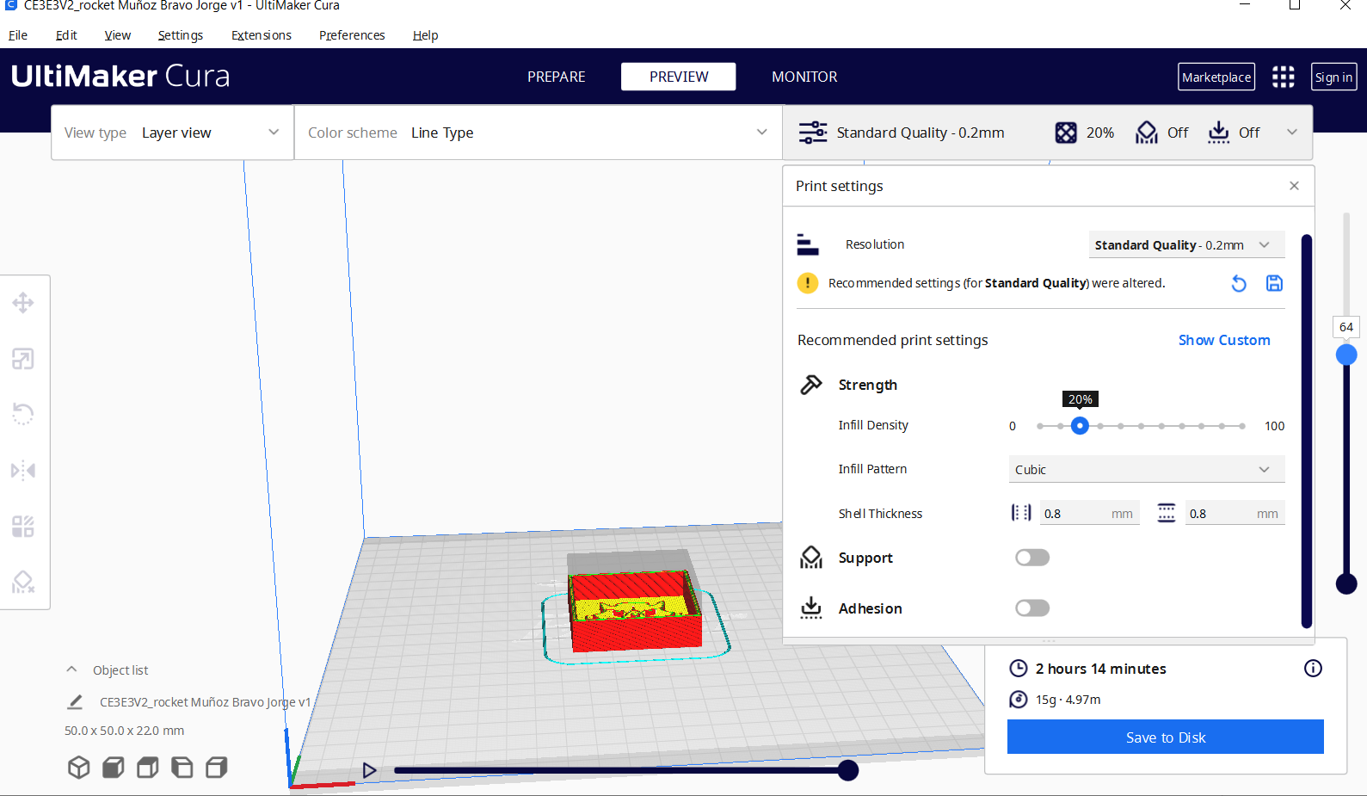Click the wall thickness 0.8 mm field
This screenshot has width=1367, height=796.
tap(1090, 513)
